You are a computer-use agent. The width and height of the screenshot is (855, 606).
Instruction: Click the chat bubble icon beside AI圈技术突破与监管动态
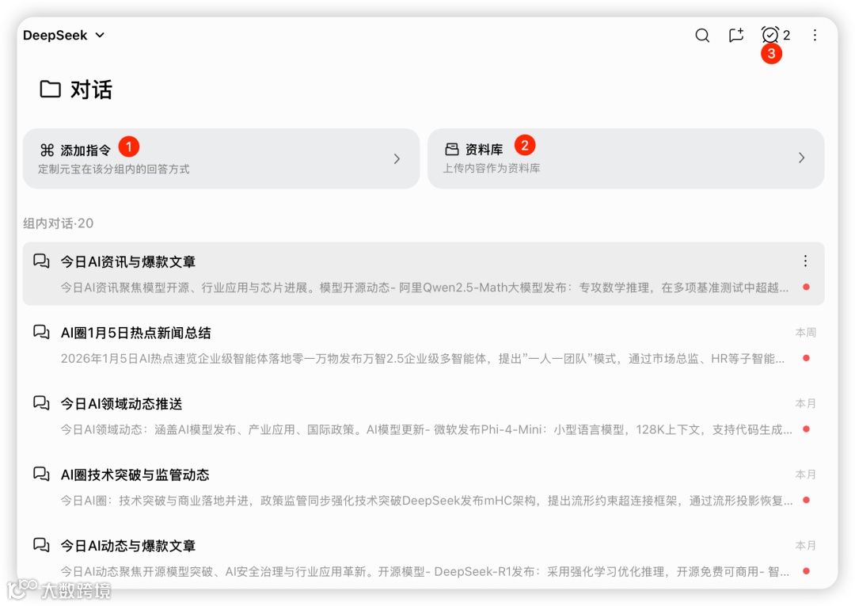[41, 475]
